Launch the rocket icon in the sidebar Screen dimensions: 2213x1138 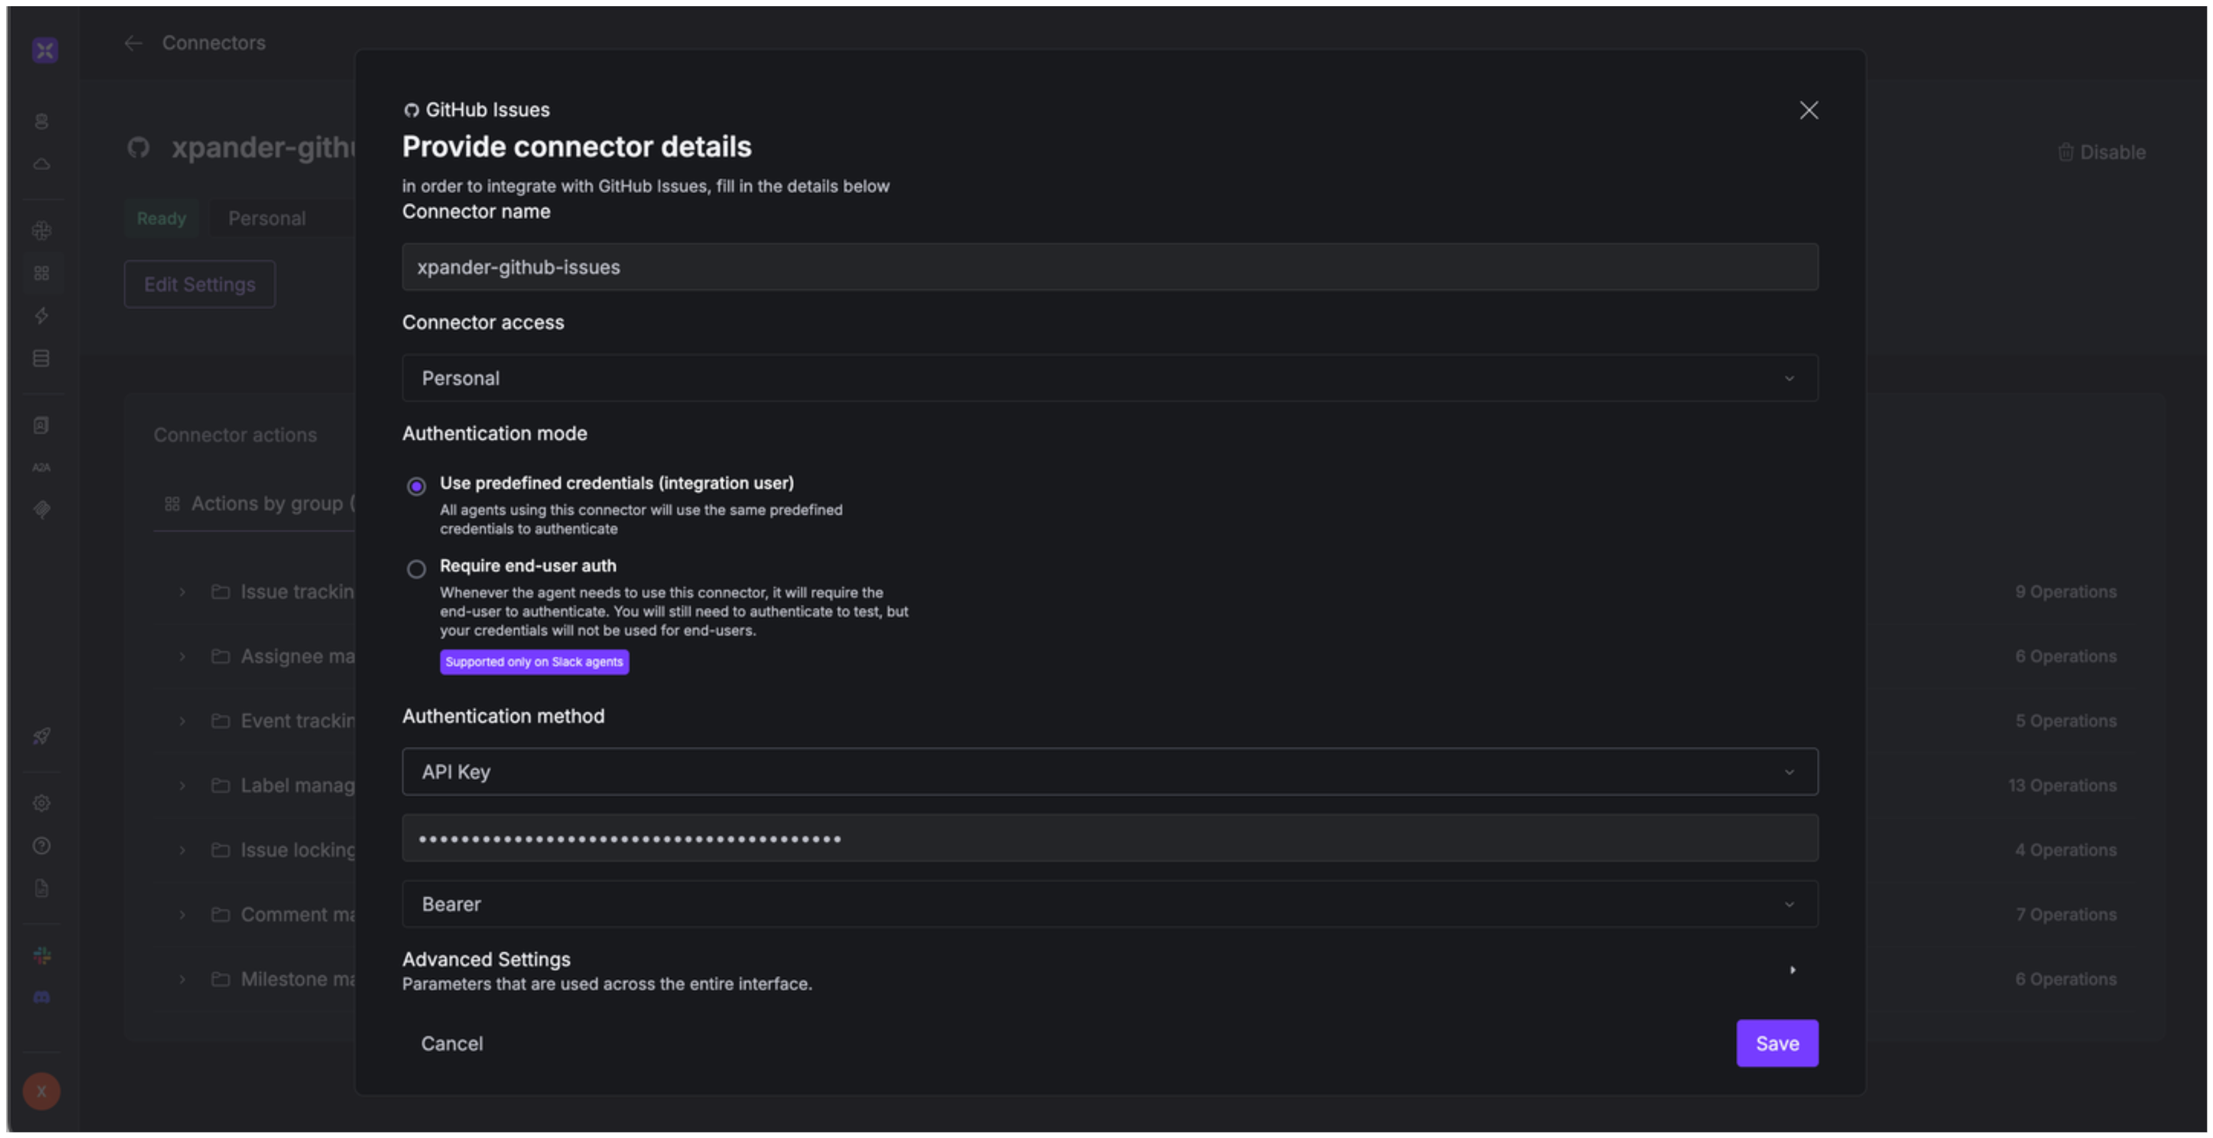point(41,735)
